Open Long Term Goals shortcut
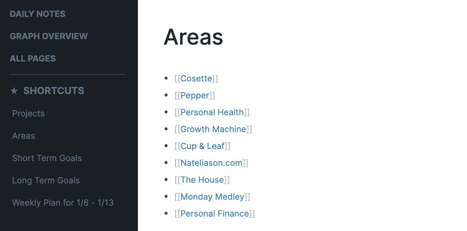Image resolution: width=467 pixels, height=231 pixels. (x=46, y=180)
